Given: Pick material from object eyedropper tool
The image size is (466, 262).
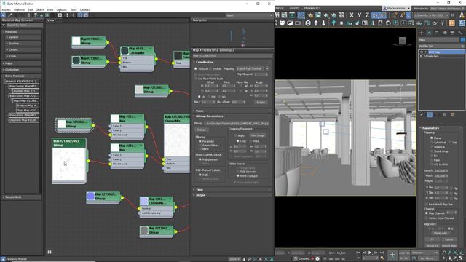Looking at the screenshot, I should coord(9,15).
